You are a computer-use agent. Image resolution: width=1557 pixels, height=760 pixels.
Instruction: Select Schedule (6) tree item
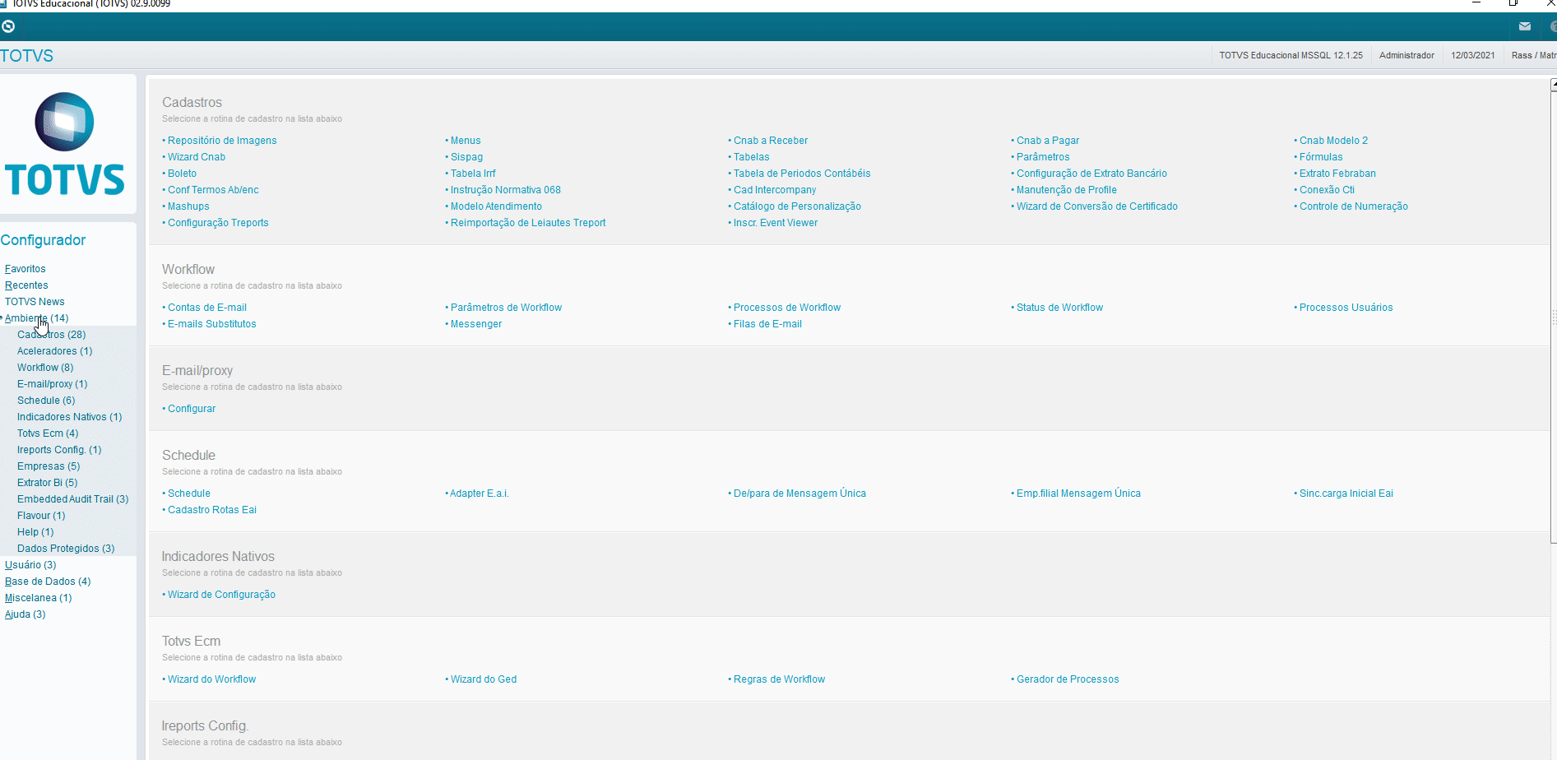pyautogui.click(x=46, y=401)
